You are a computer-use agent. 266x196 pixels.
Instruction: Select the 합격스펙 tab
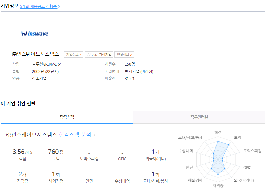click(67, 117)
